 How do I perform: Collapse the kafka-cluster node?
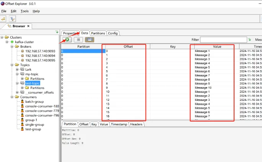coord(7,42)
